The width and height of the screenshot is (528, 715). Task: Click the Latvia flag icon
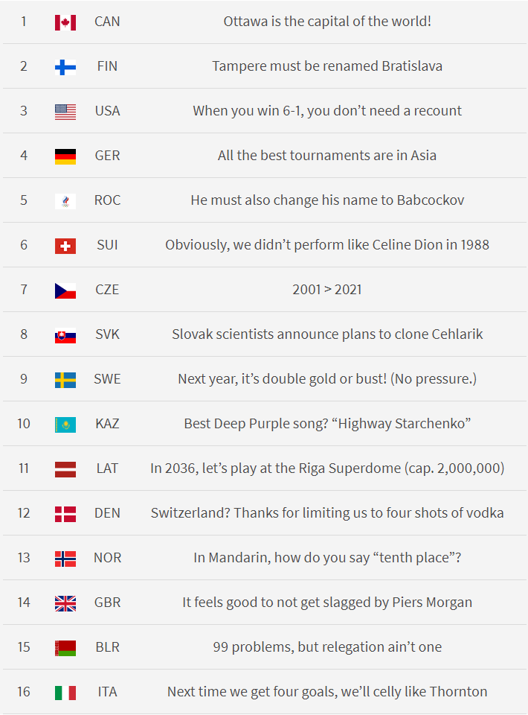pos(65,469)
